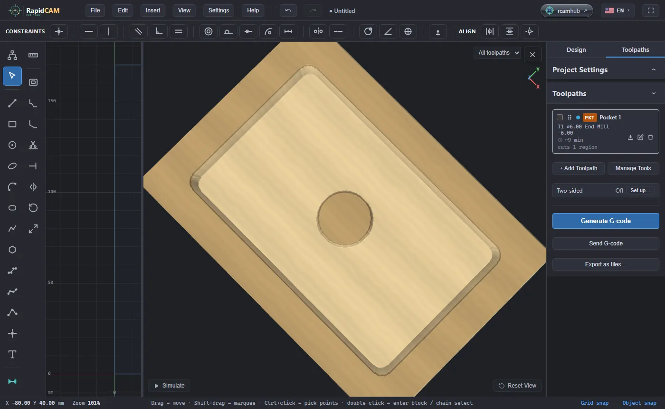Select the Slot (rounded rectangle) tool
Screen dimensions: 665x409
(x=12, y=208)
